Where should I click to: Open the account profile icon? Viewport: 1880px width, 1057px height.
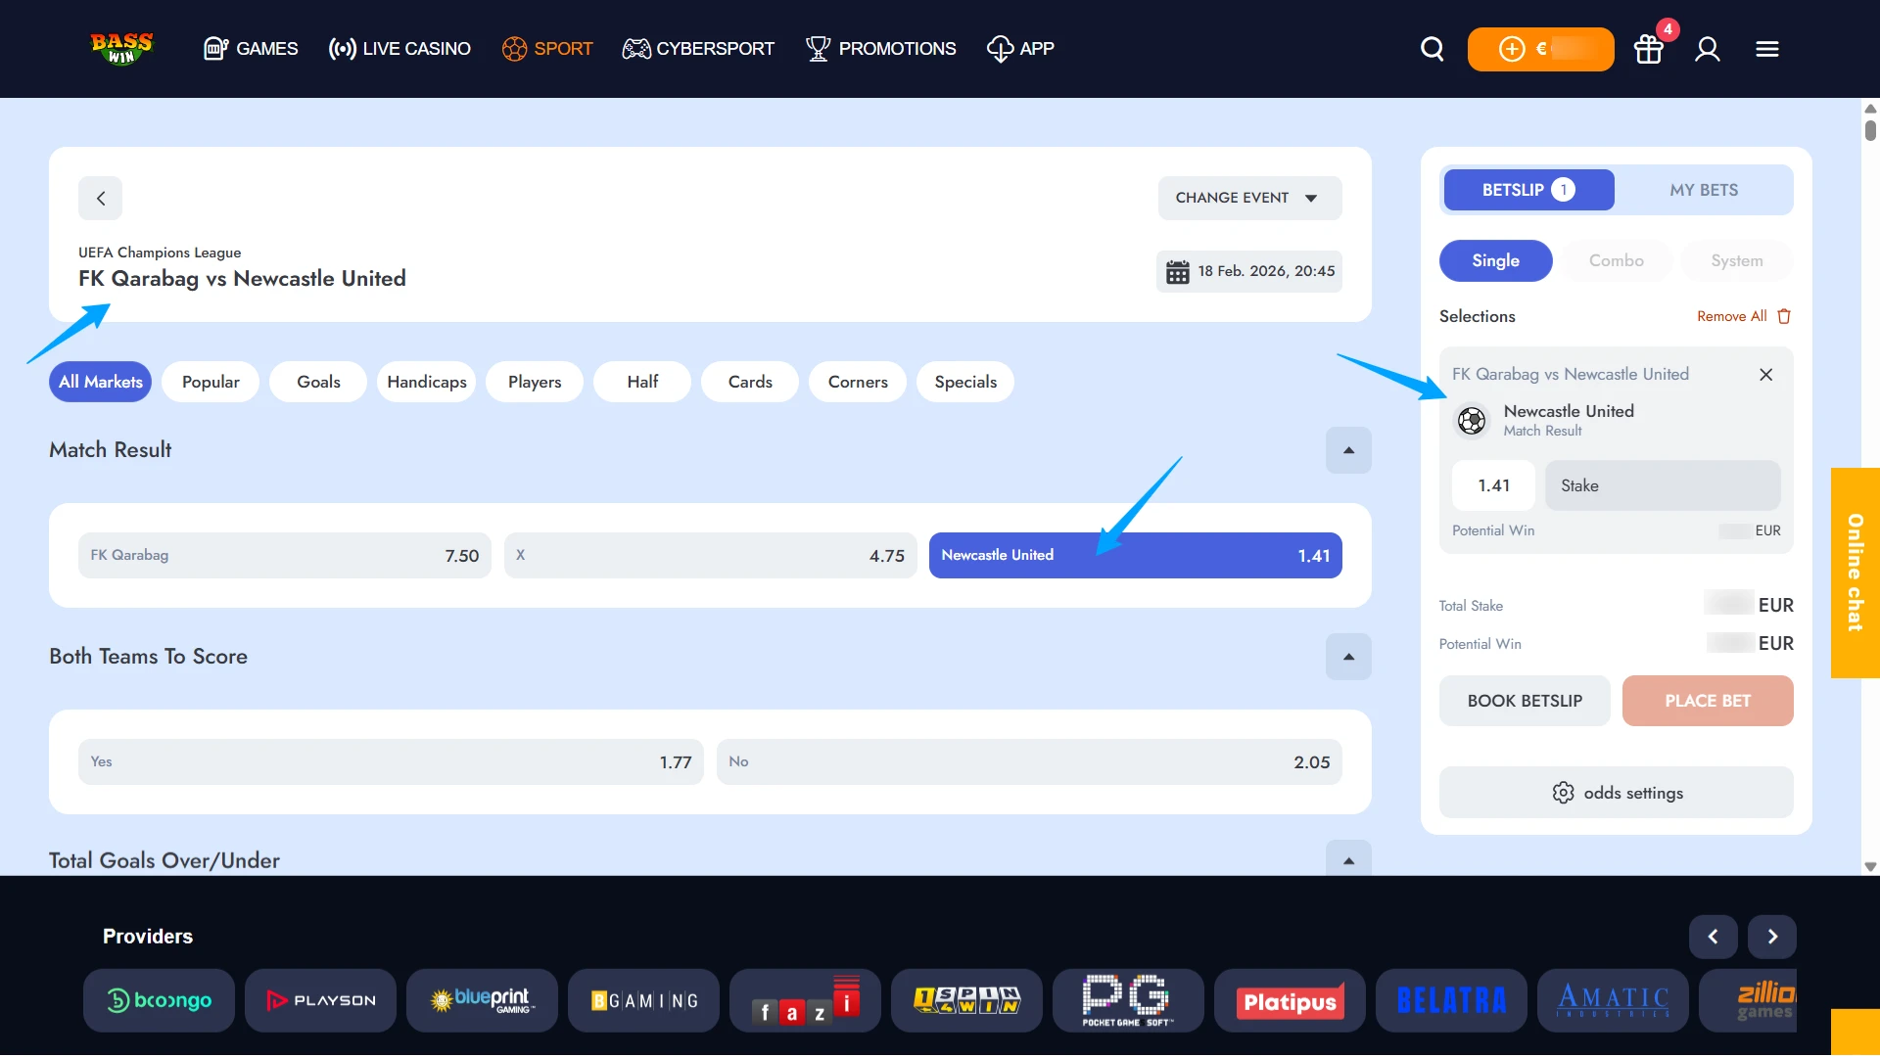(x=1708, y=48)
